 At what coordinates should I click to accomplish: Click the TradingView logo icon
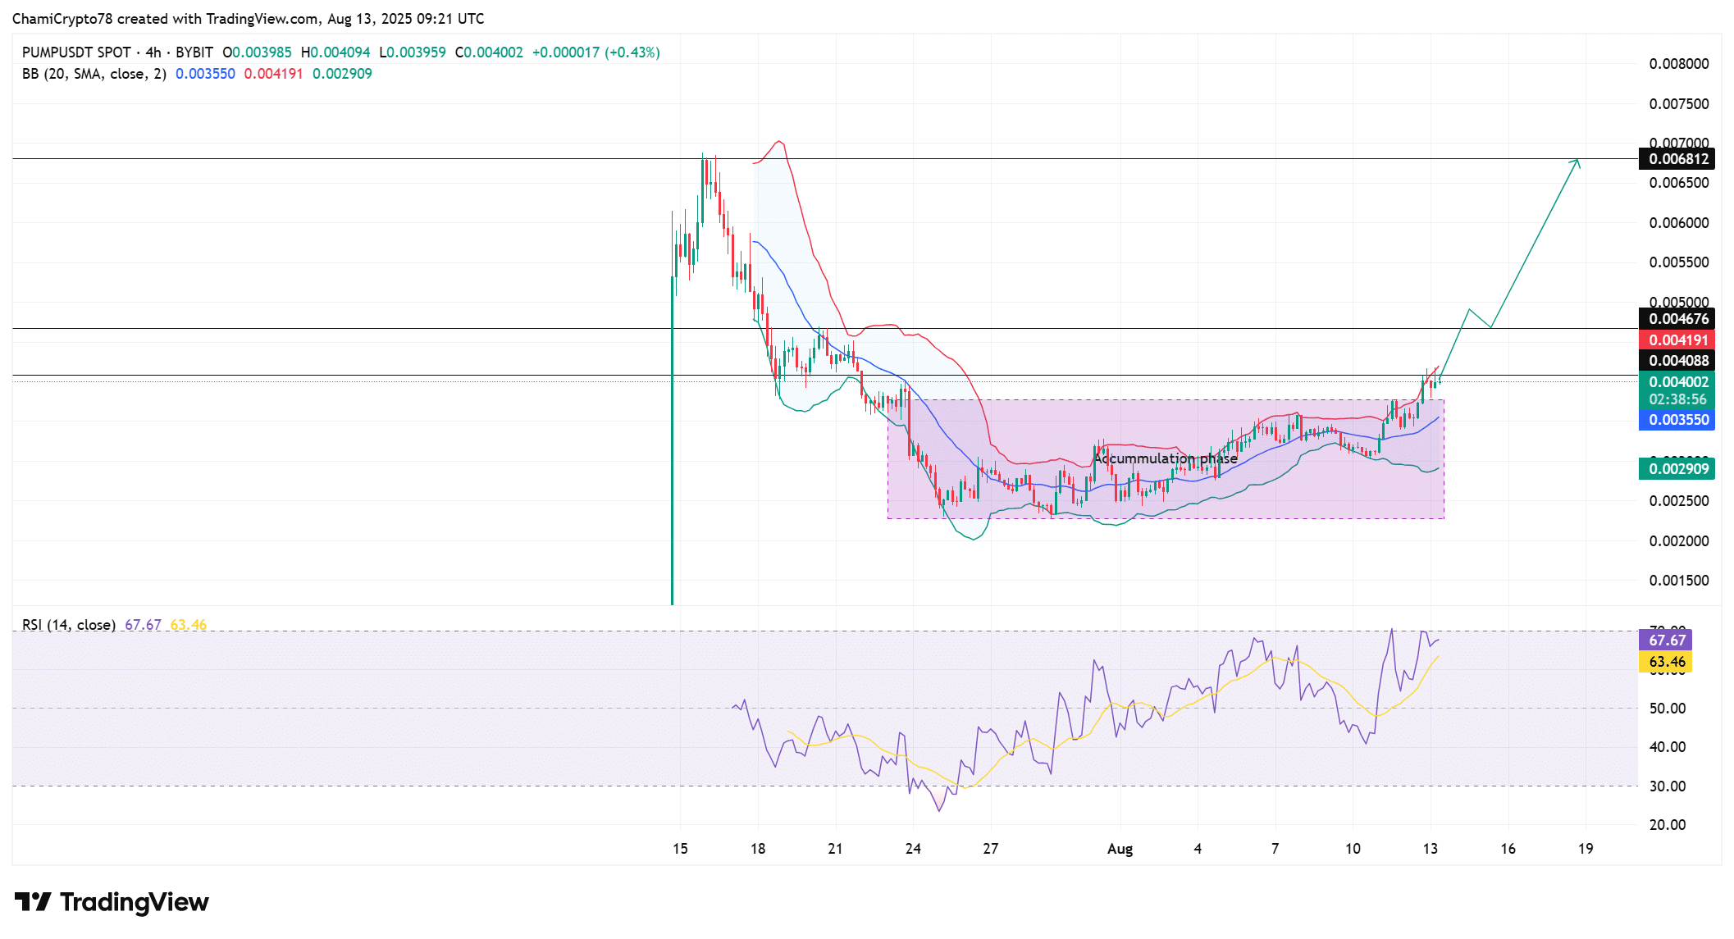[x=33, y=902]
